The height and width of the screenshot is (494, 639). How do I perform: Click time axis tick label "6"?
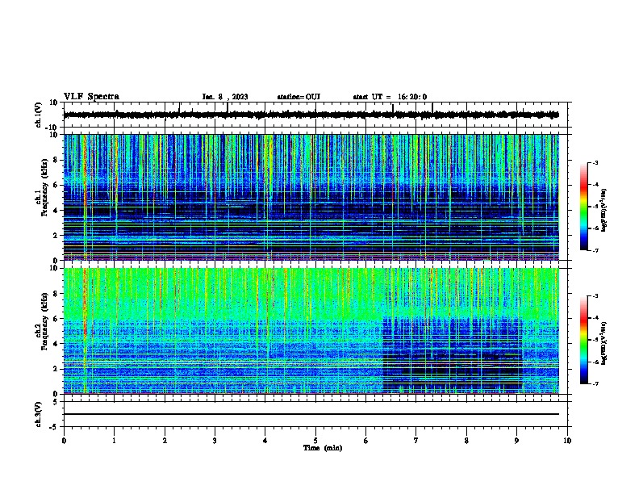[365, 441]
